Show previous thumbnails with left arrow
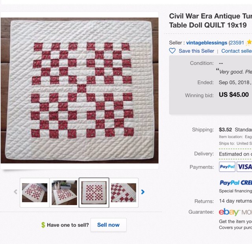Screen dimensions: 252x244 point(16,192)
